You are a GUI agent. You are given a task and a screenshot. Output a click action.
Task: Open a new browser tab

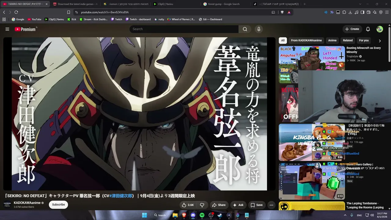[305, 4]
